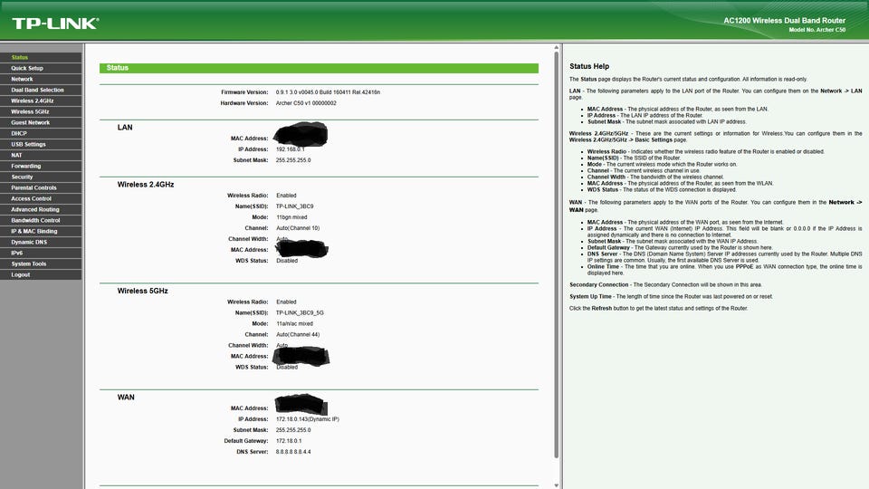
Task: Click mode value '11bgn mixed'
Action: click(x=291, y=217)
